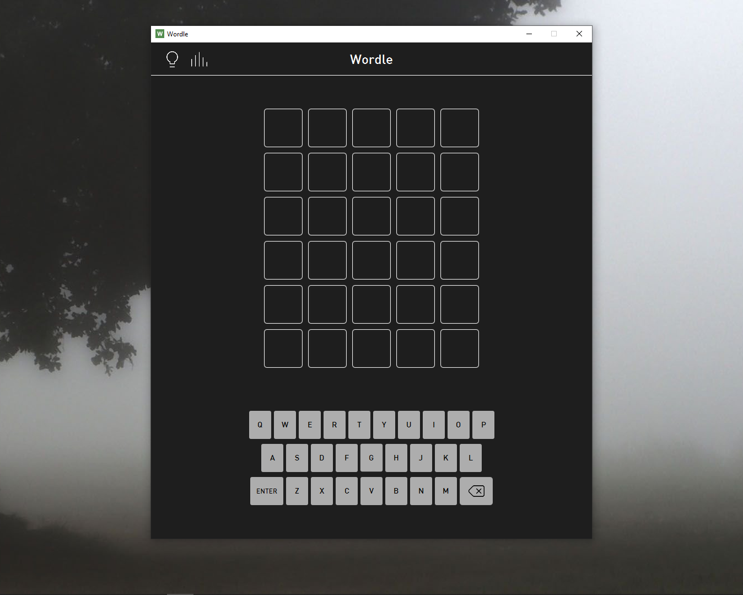Viewport: 743px width, 595px height.
Task: Type the letter Z
Action: point(297,491)
